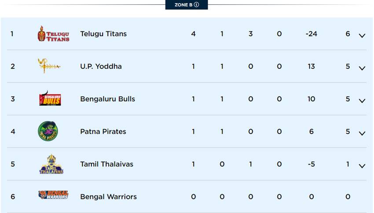Image resolution: width=374 pixels, height=213 pixels.
Task: Click the Patna Pirates team logo
Action: point(48,131)
